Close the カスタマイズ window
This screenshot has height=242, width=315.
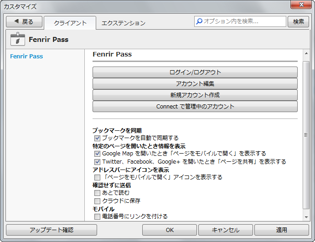pos(301,5)
